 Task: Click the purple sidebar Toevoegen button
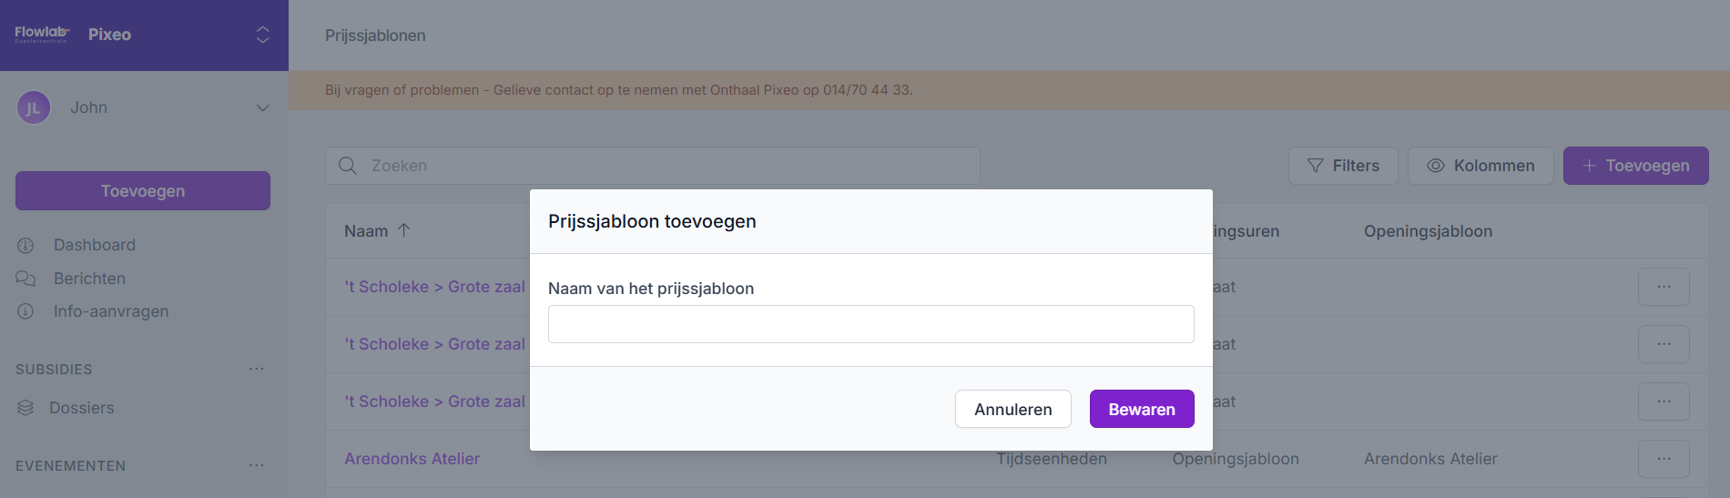(143, 191)
